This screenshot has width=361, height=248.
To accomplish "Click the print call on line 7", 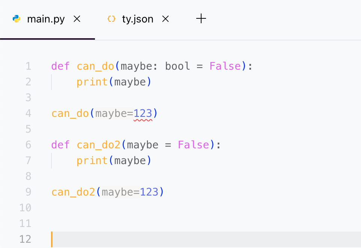I will pos(92,161).
